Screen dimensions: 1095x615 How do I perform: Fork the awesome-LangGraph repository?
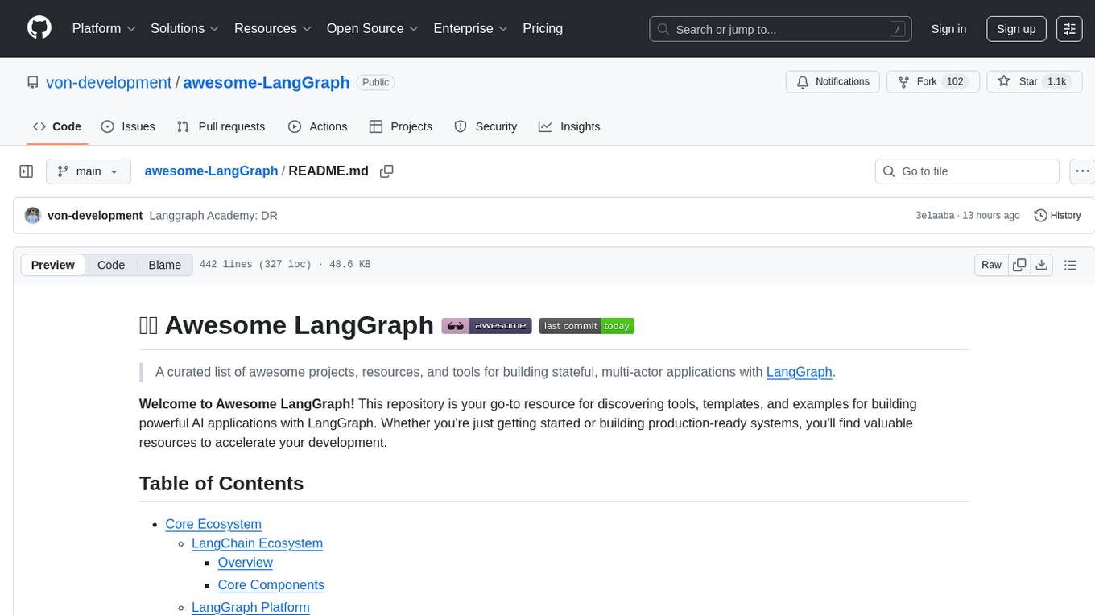[x=932, y=82]
